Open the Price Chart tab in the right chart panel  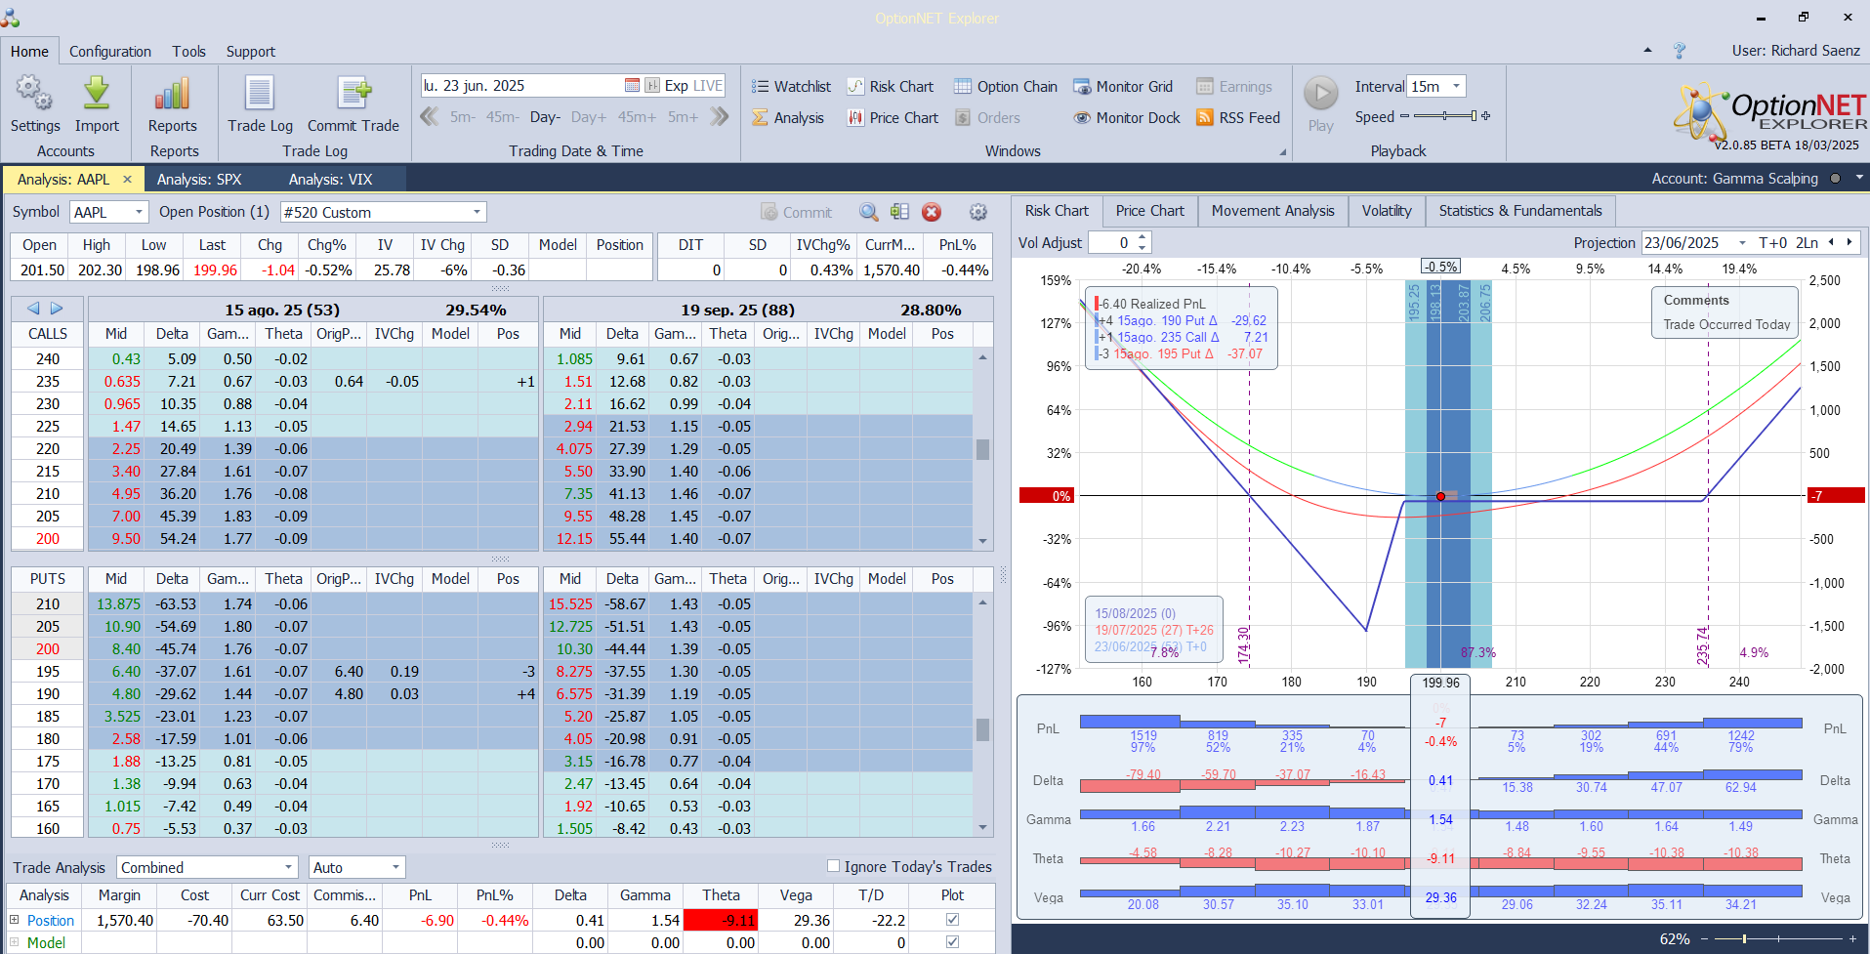[1149, 211]
